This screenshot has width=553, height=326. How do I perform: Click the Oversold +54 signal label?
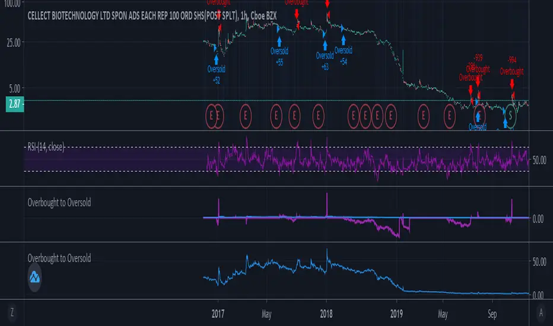click(344, 56)
